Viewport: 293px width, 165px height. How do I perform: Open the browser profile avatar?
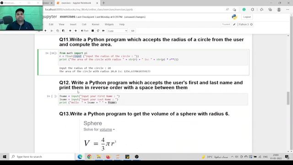279,10
